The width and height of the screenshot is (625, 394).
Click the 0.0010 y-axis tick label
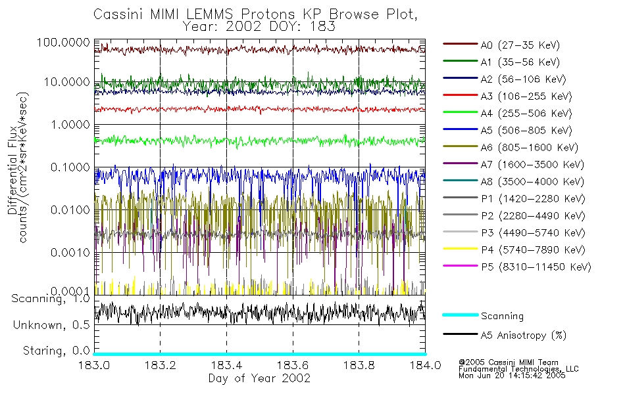coord(70,252)
